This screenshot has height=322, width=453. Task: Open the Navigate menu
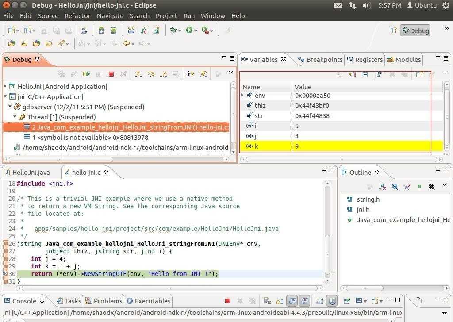110,16
